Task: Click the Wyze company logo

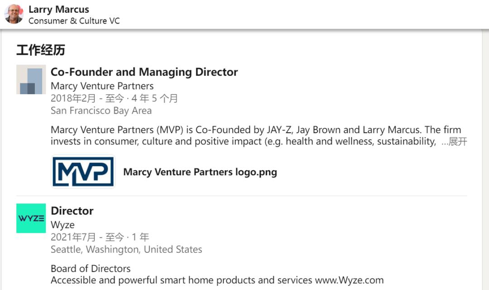Action: pos(31,218)
